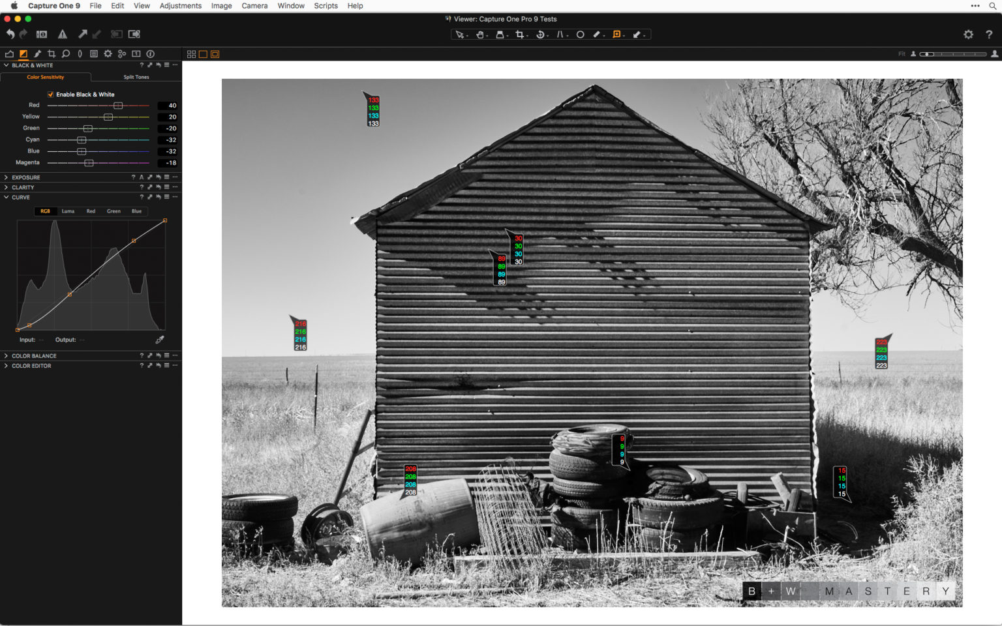The height and width of the screenshot is (626, 1002).
Task: Switch viewer to multi-image grid view
Action: [x=191, y=54]
